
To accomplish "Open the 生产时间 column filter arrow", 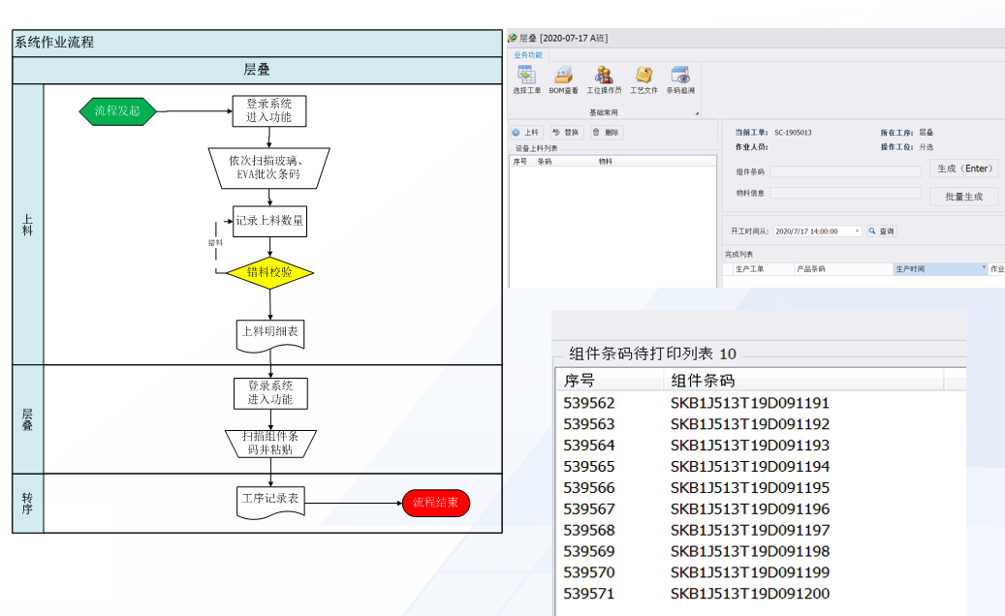I will [x=984, y=268].
